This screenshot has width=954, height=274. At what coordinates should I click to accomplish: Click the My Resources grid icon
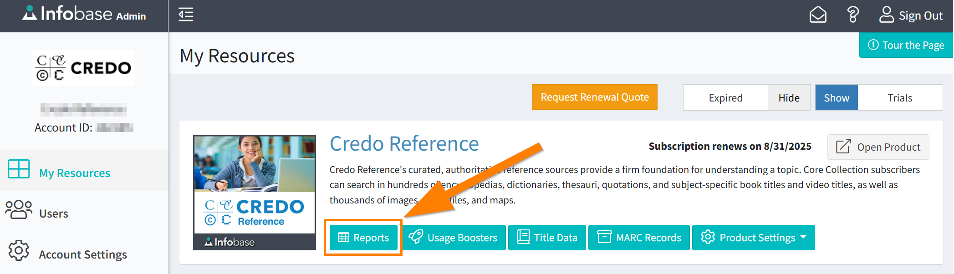(19, 169)
